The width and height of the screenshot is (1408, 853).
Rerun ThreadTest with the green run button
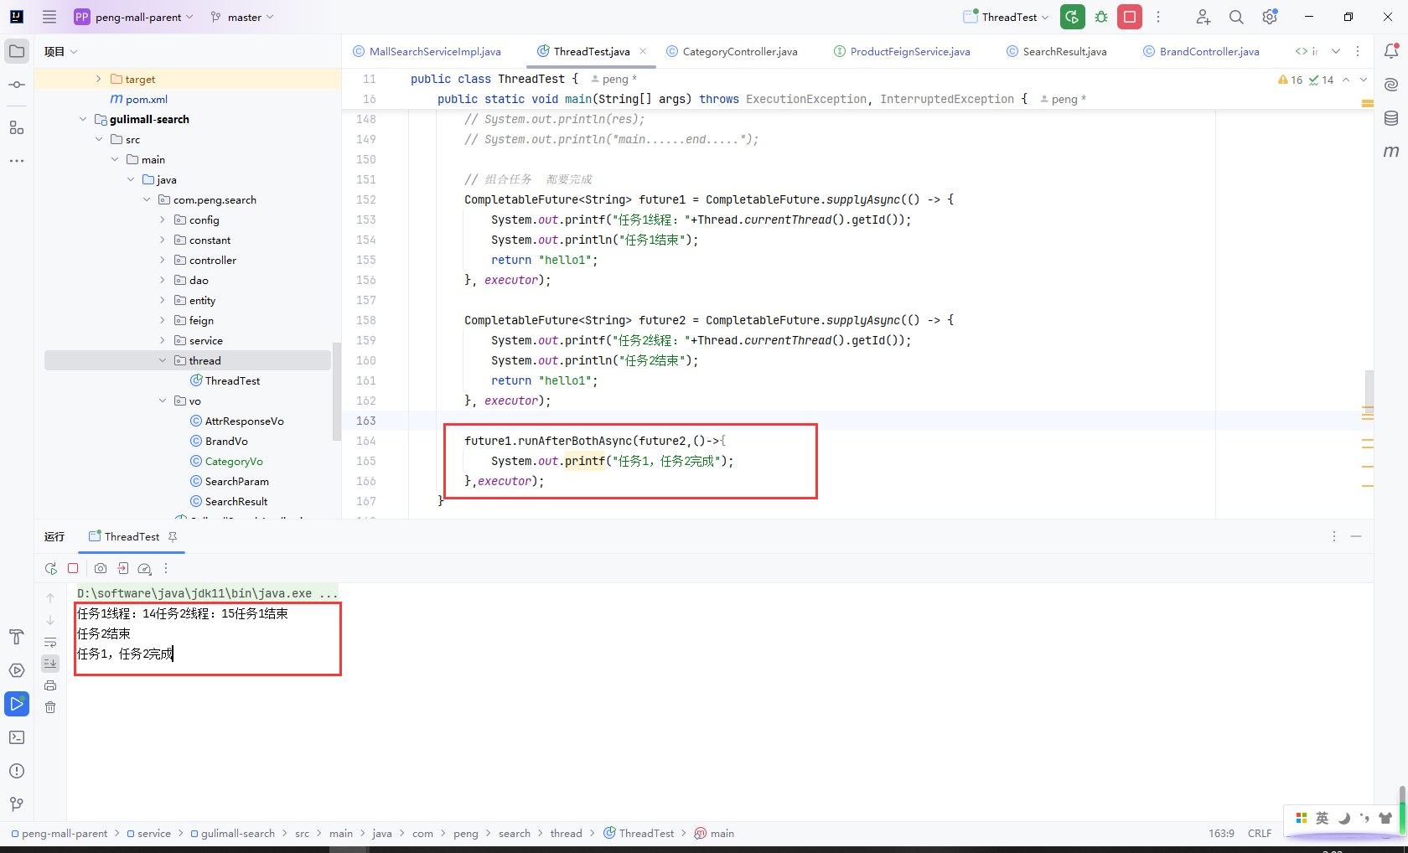point(1073,17)
